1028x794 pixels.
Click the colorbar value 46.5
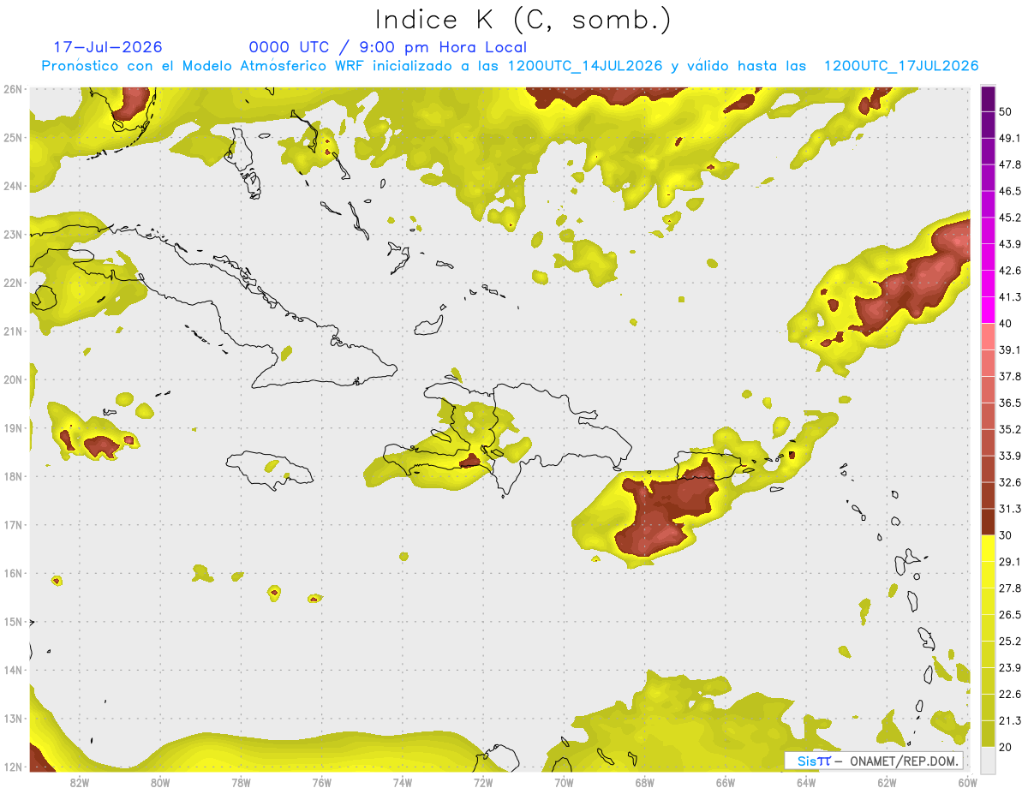point(1010,192)
